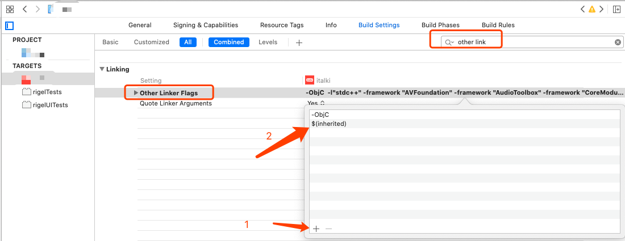Switch to Build Phases tab
This screenshot has width=625, height=241.
440,25
